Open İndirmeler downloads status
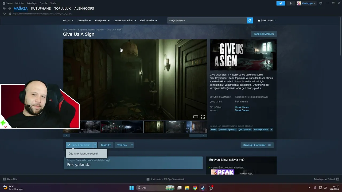Viewport: 342px width, 192px height. click(x=165, y=179)
